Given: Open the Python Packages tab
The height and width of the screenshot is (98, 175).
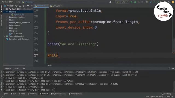Looking at the screenshot, I should (x=58, y=94).
